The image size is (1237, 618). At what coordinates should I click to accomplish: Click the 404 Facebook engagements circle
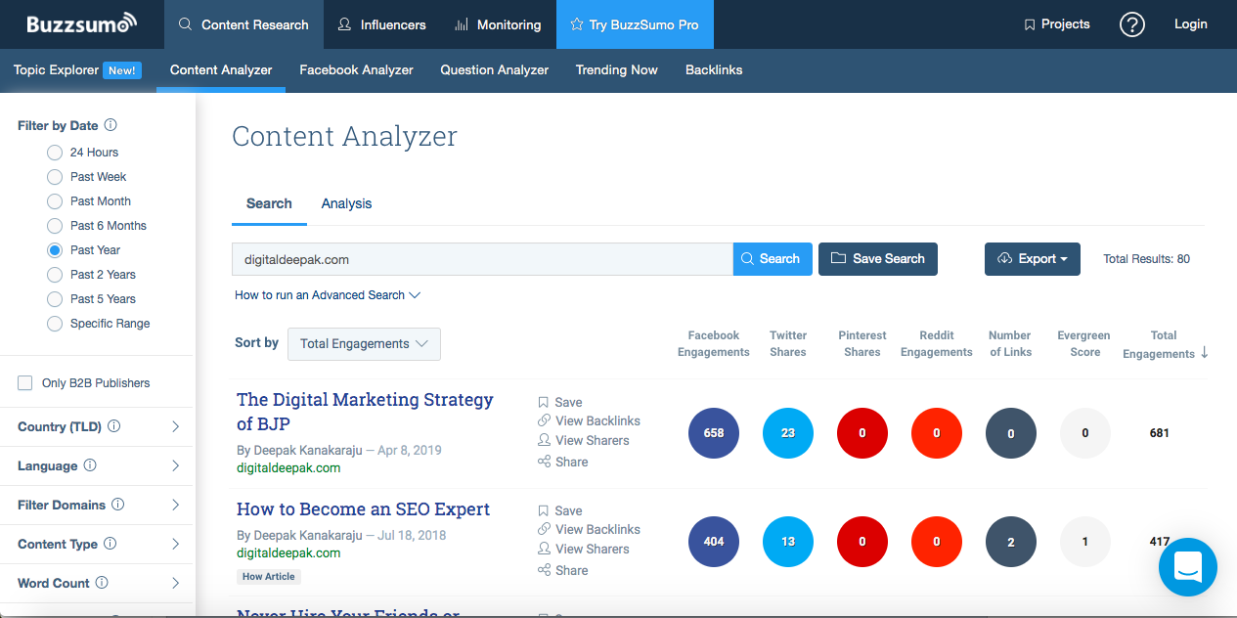714,542
